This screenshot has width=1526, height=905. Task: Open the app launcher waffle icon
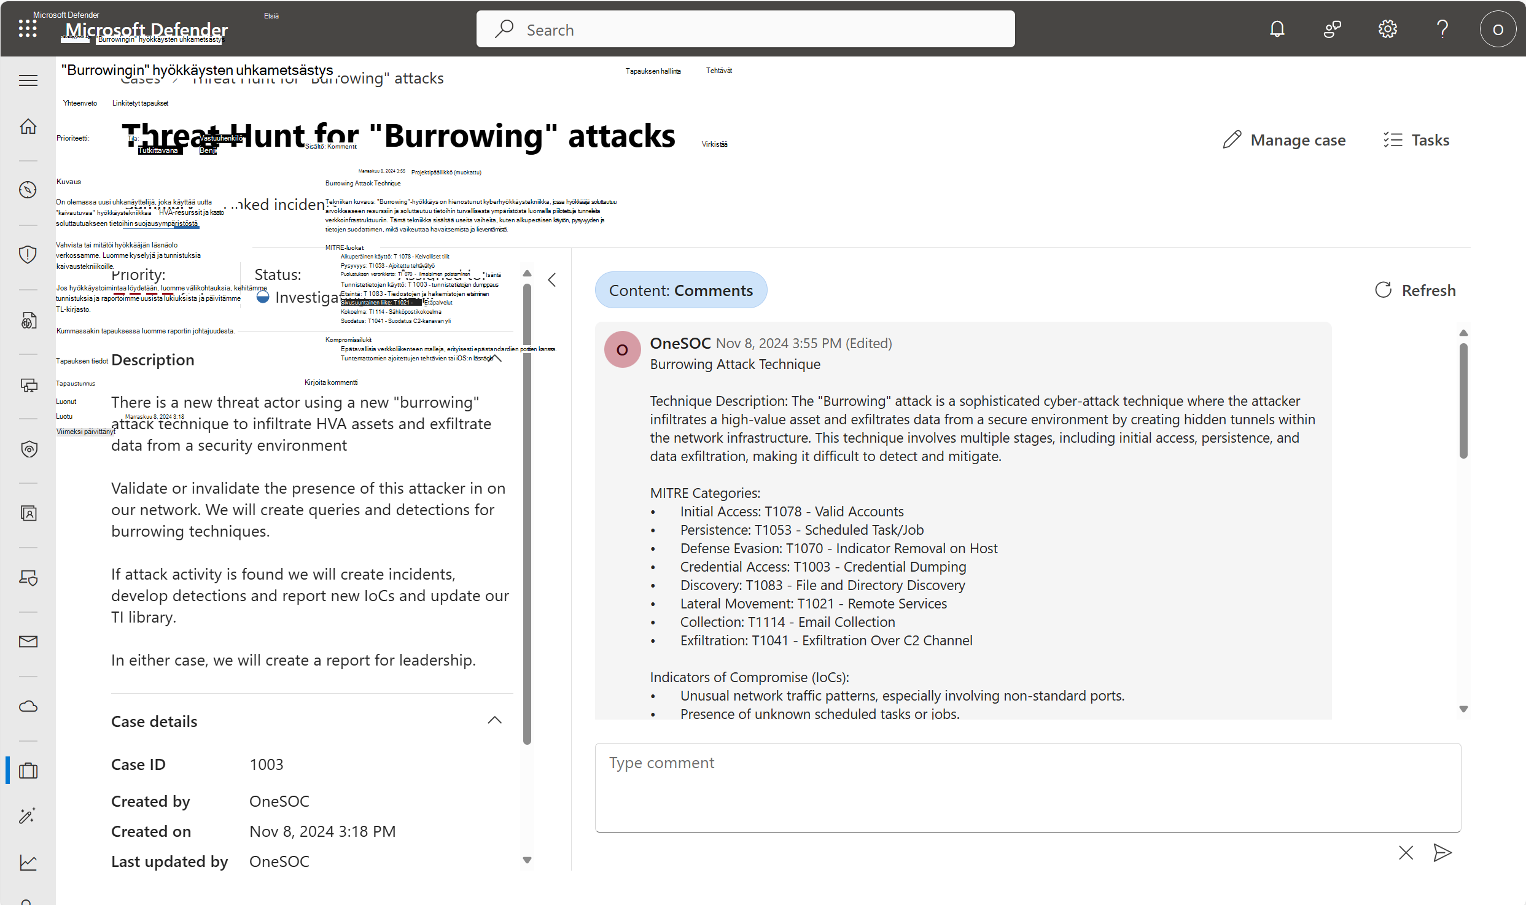[28, 29]
